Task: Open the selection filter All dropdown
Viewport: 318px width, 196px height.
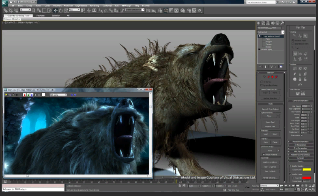Action: pos(25,10)
